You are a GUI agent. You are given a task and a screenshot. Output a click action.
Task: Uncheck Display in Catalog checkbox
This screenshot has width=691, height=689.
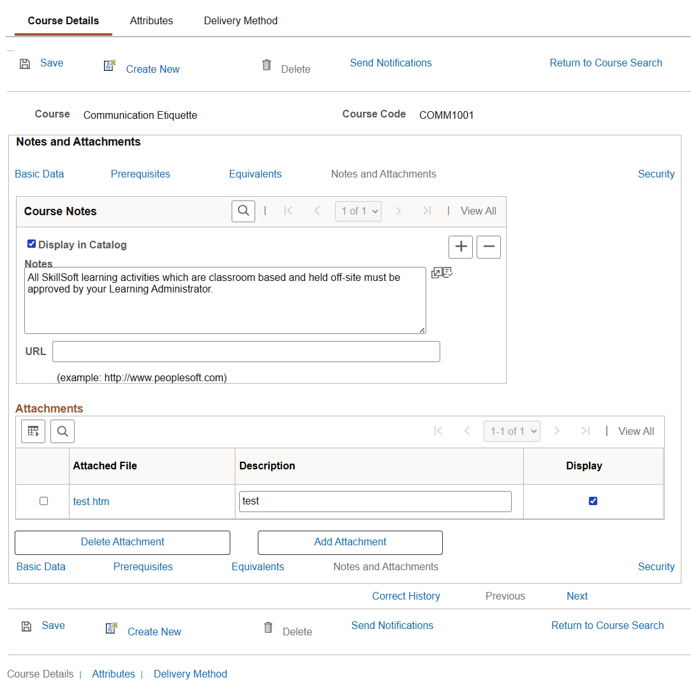click(31, 244)
